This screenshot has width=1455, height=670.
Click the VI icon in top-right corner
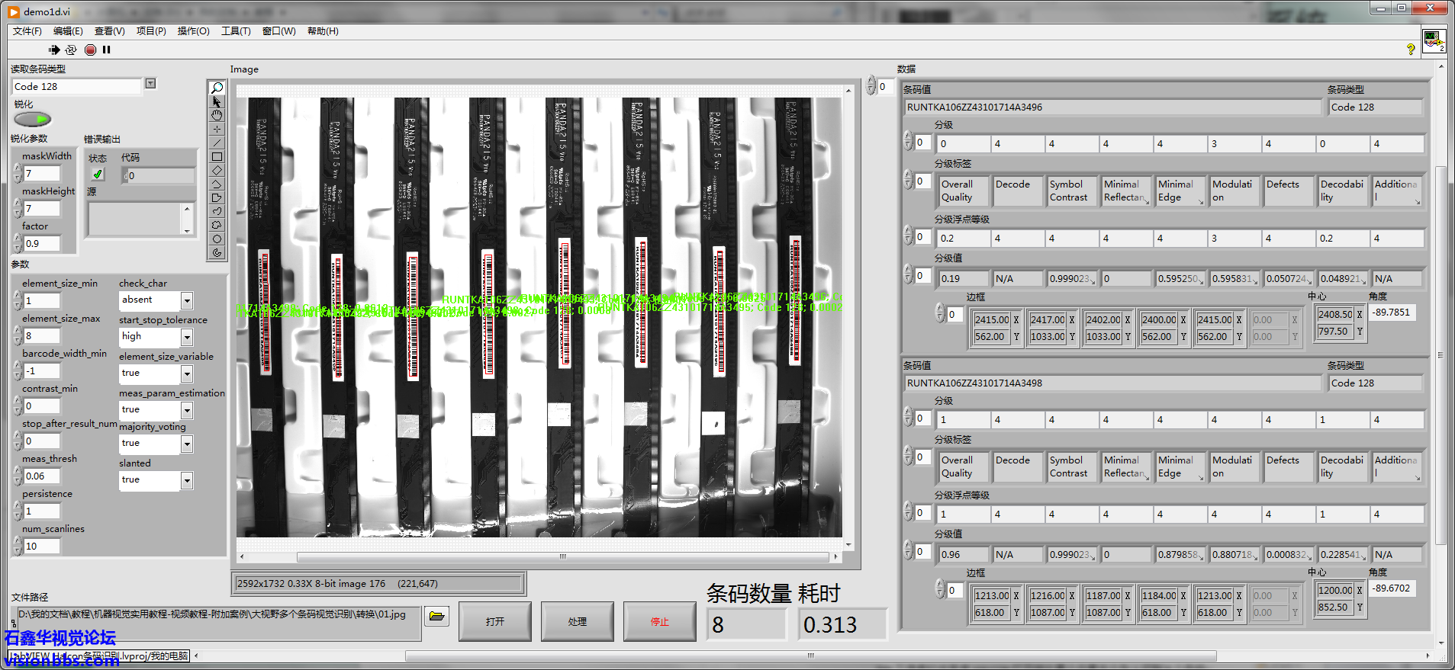tap(1434, 40)
